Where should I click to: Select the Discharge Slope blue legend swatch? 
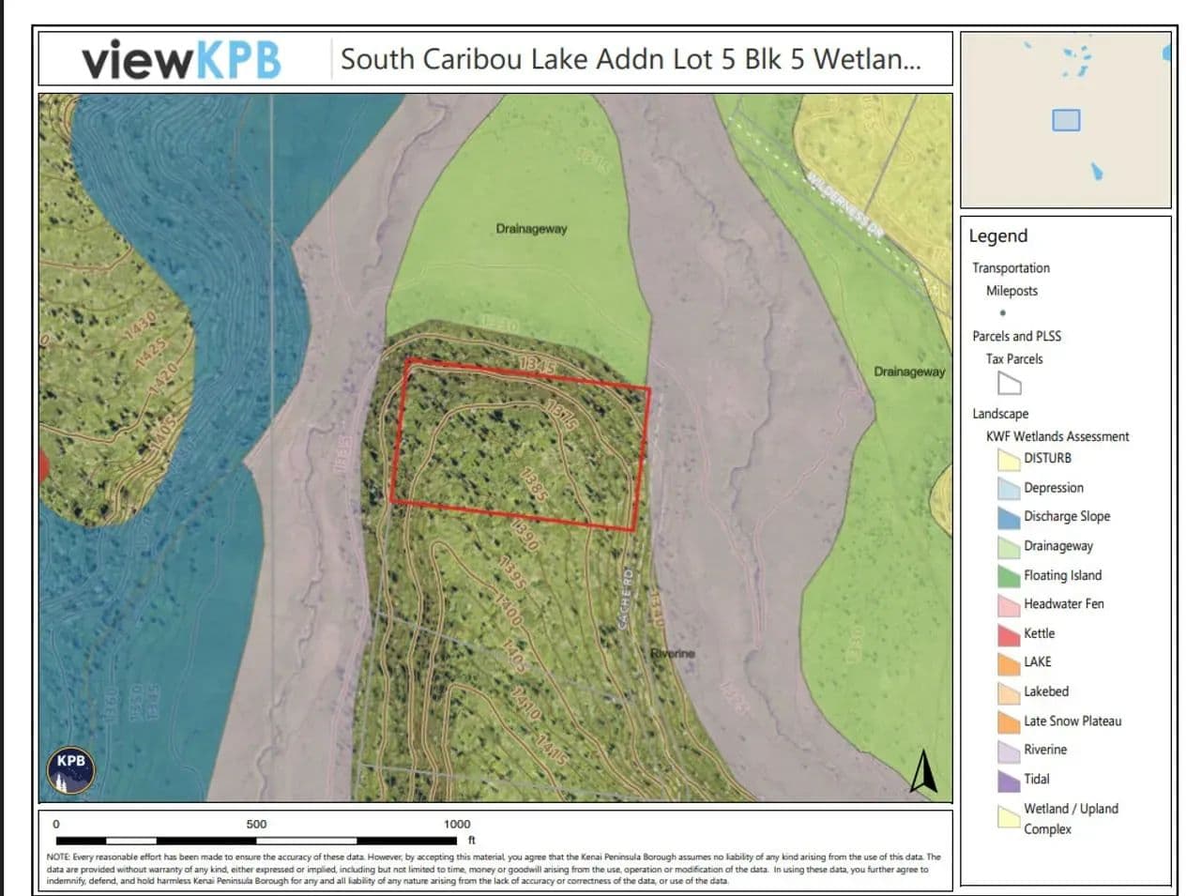[1009, 518]
